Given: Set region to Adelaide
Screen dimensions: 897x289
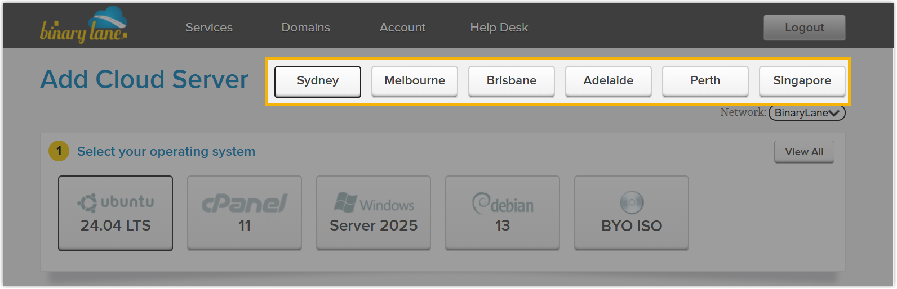Looking at the screenshot, I should (x=609, y=82).
